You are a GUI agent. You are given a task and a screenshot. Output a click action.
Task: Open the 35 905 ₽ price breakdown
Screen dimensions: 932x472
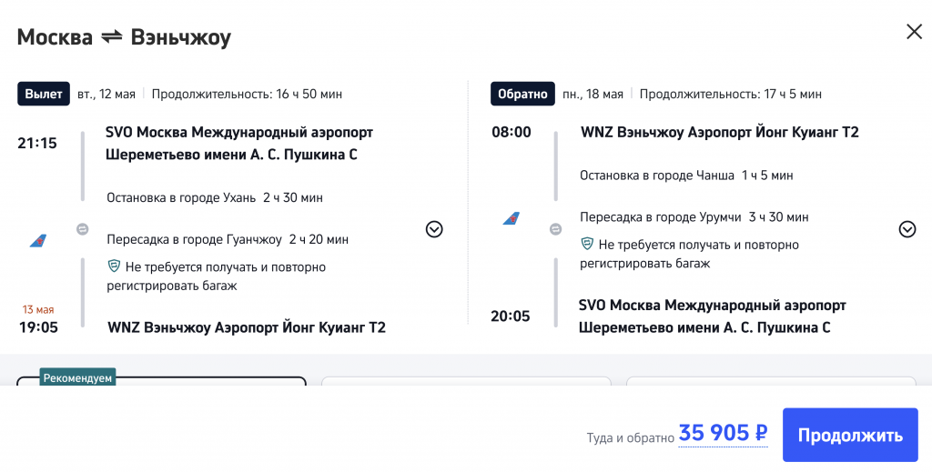[723, 434]
